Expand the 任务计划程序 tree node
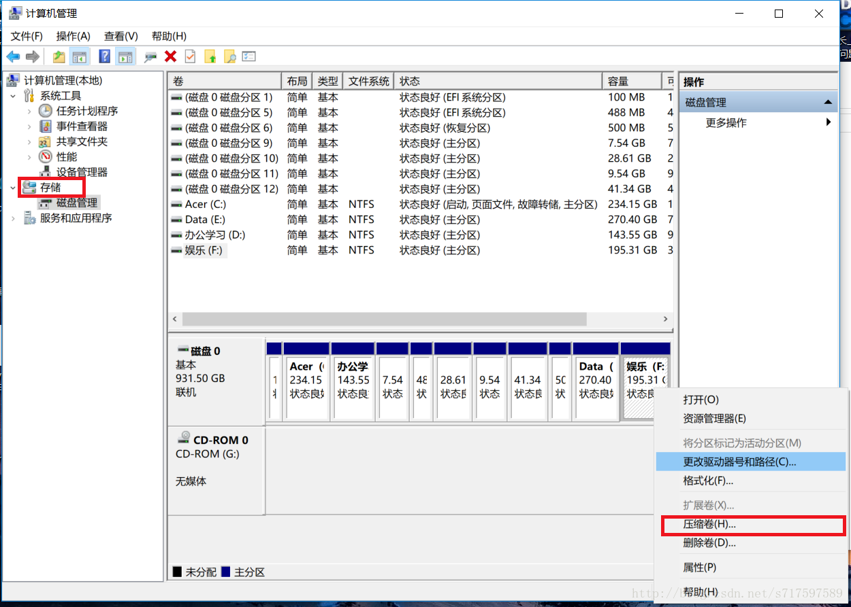The height and width of the screenshot is (607, 851). [29, 111]
